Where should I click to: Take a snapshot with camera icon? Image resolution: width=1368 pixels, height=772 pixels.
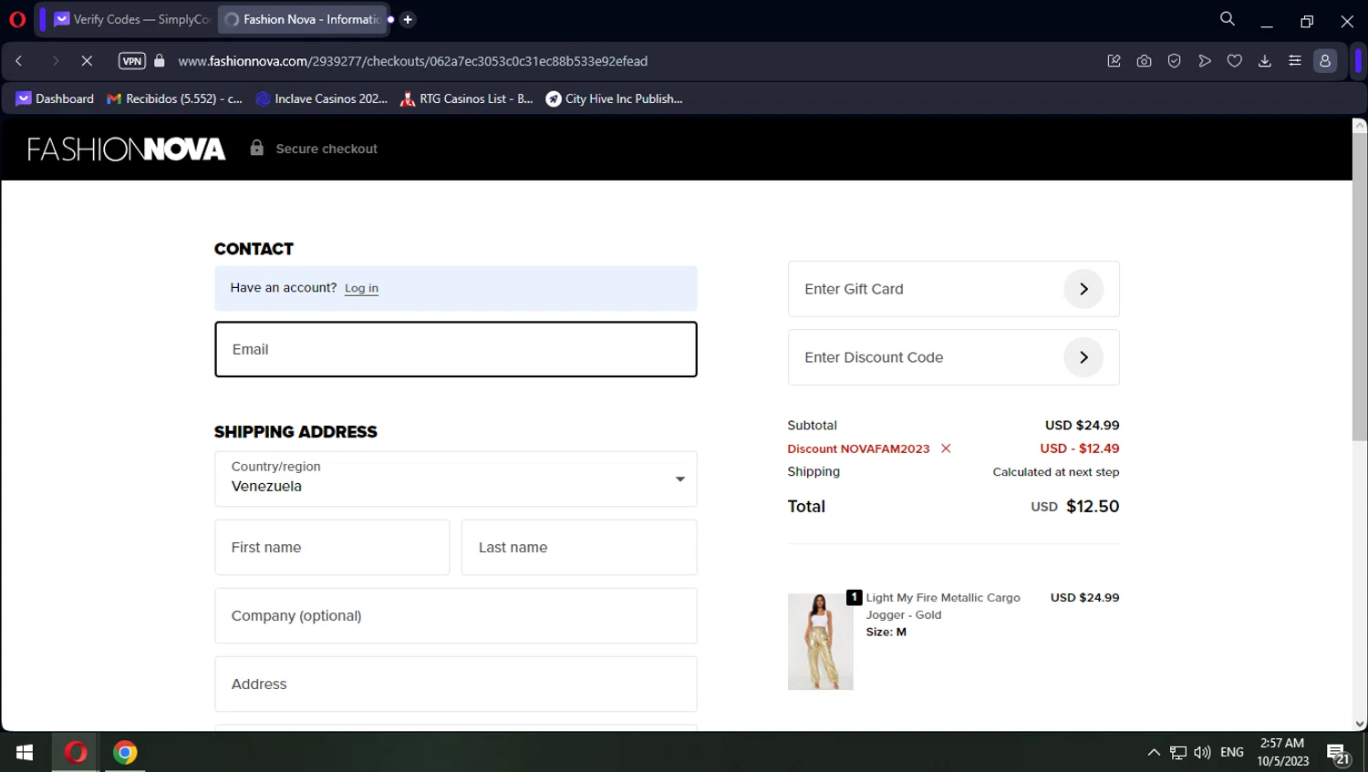[1144, 61]
